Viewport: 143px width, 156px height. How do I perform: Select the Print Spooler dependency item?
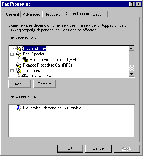pyautogui.click(x=33, y=54)
